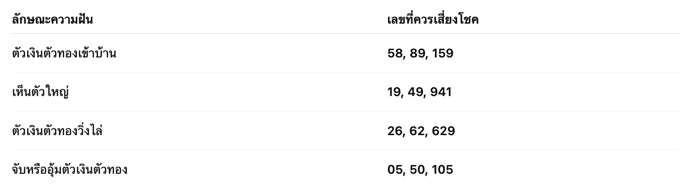The width and height of the screenshot is (691, 194).
Task: Click the ลักษณะความฝัน column header
Action: (x=52, y=20)
